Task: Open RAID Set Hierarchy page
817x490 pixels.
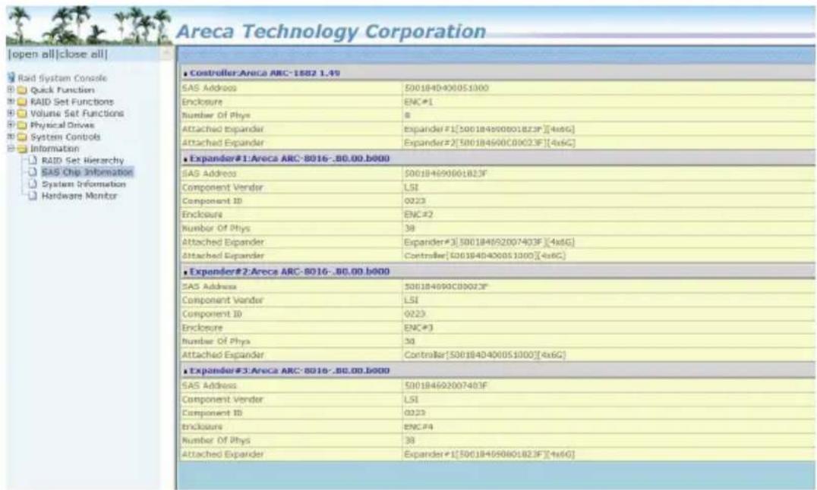Action: (83, 160)
